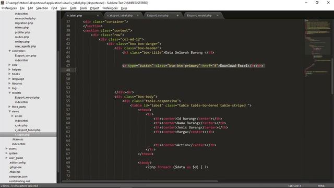The width and height of the screenshot is (334, 188).
Task: Open Eksport_model.php in the sidebar tree
Action: pyautogui.click(x=27, y=98)
